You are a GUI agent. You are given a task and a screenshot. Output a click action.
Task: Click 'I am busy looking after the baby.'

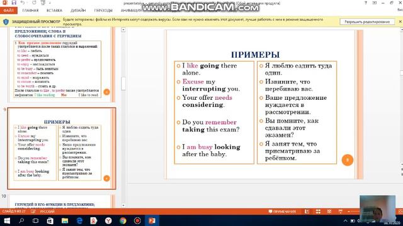tap(212, 151)
